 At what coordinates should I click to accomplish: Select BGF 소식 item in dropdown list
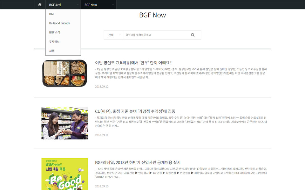55,32
